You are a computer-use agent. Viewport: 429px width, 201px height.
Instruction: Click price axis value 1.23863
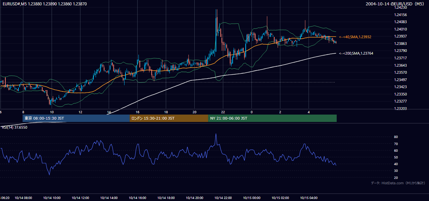click(400, 44)
